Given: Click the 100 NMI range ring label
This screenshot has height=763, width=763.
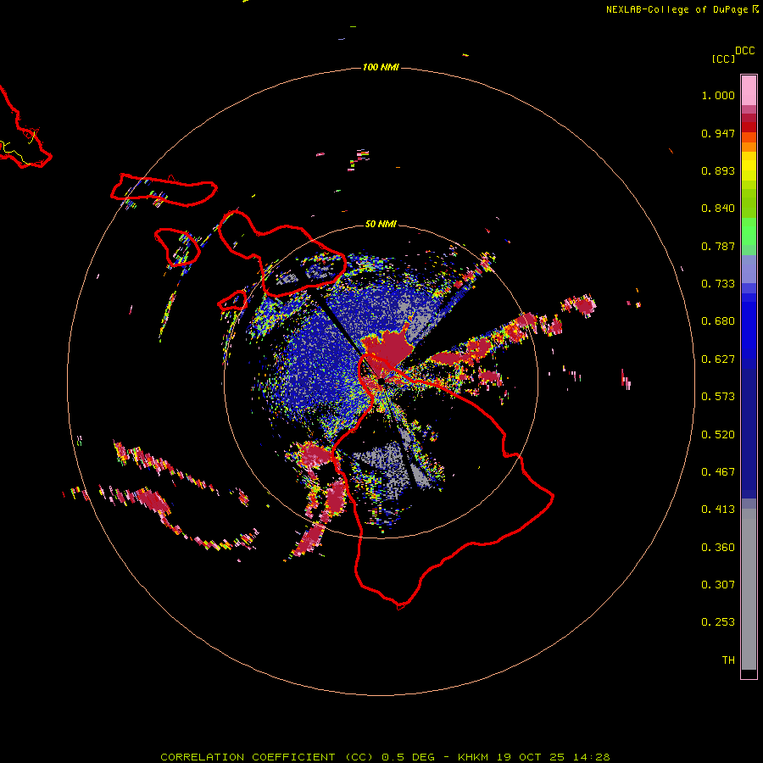Looking at the screenshot, I should coord(381,67).
